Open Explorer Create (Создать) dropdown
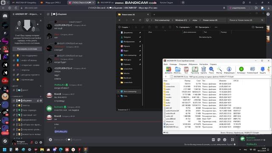 [x=124, y=27]
